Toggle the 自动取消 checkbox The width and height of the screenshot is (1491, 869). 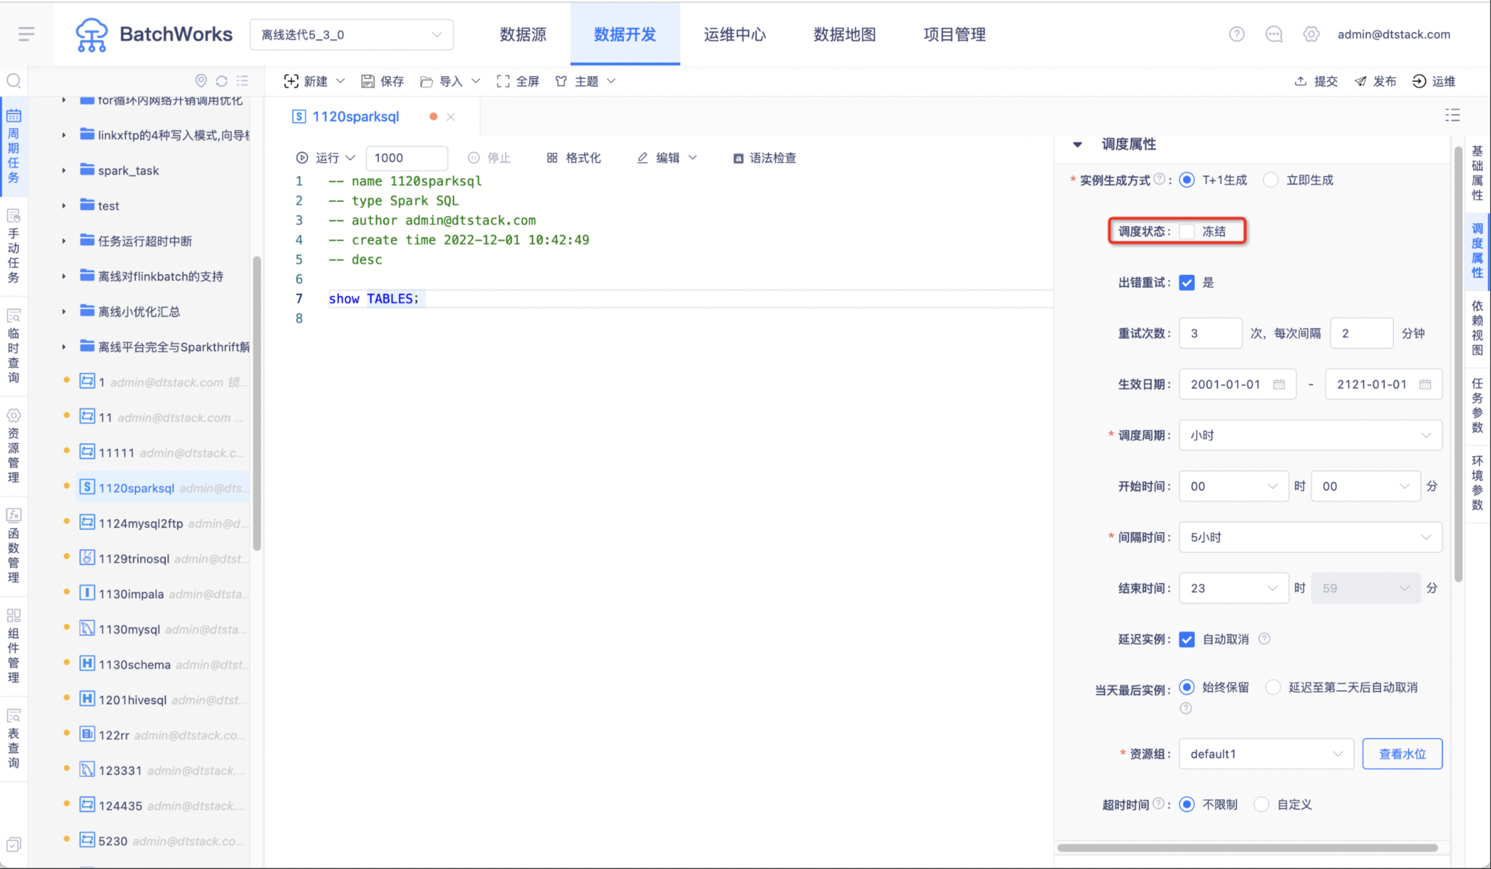pyautogui.click(x=1187, y=639)
